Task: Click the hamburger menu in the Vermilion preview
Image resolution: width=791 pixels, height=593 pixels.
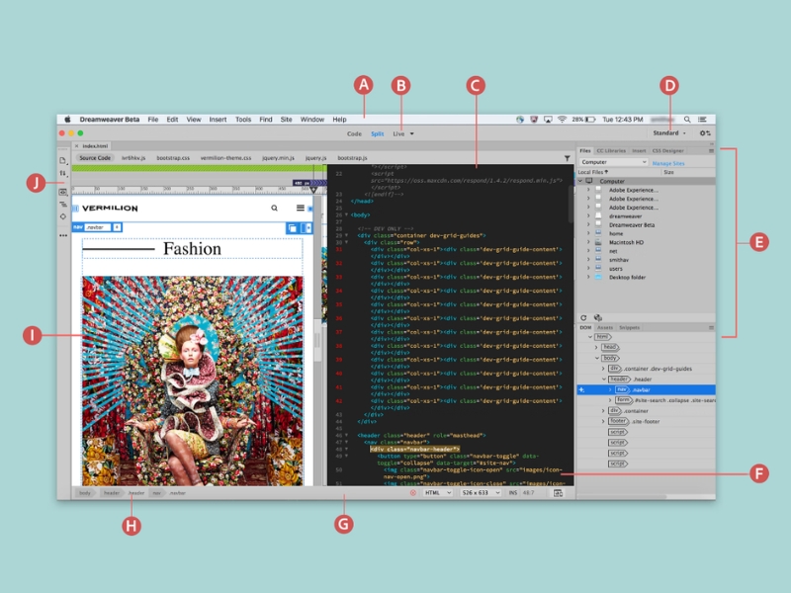Action: tap(301, 208)
